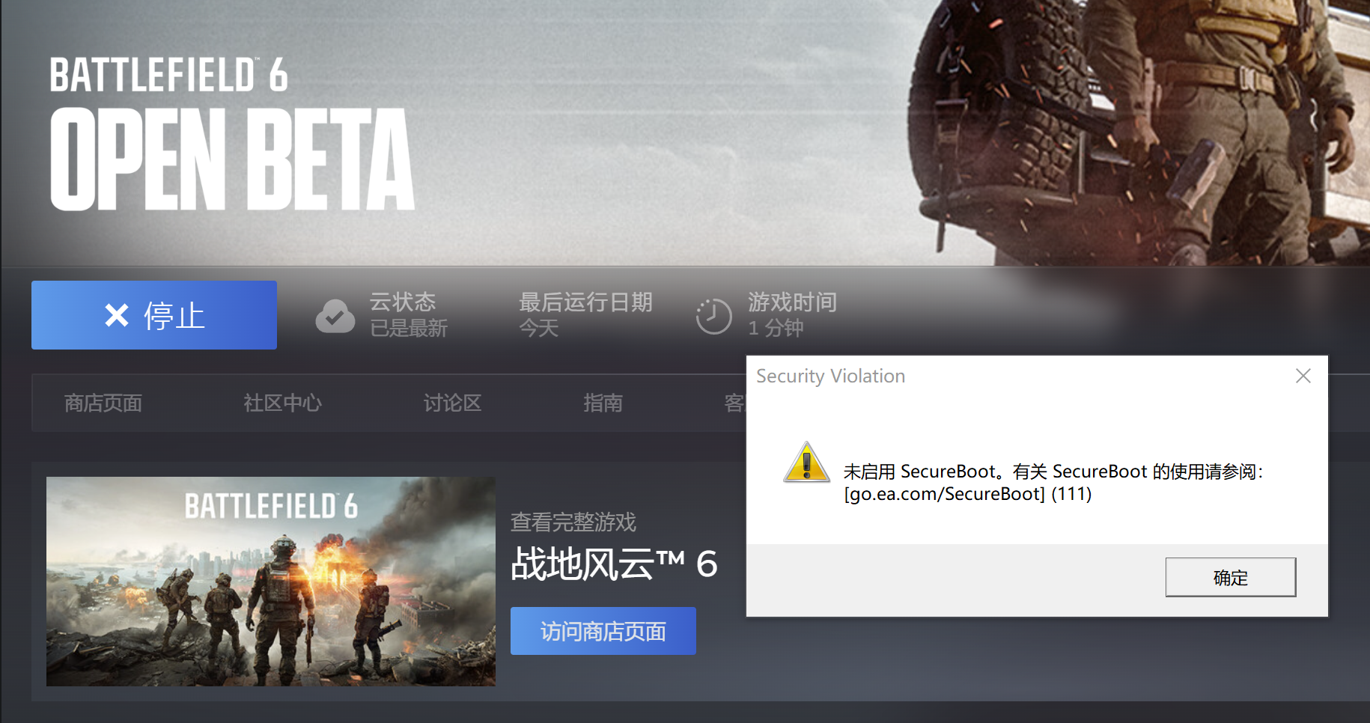Screen dimensions: 1370x723
Task: Click the 最后运行日期 label
Action: [585, 302]
